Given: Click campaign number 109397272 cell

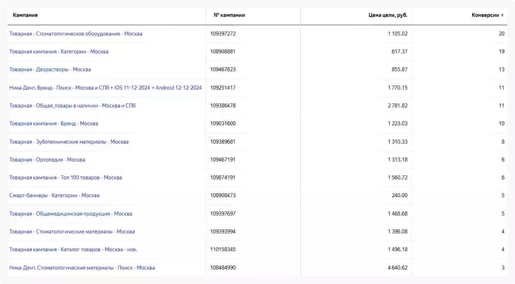Looking at the screenshot, I should [x=222, y=33].
